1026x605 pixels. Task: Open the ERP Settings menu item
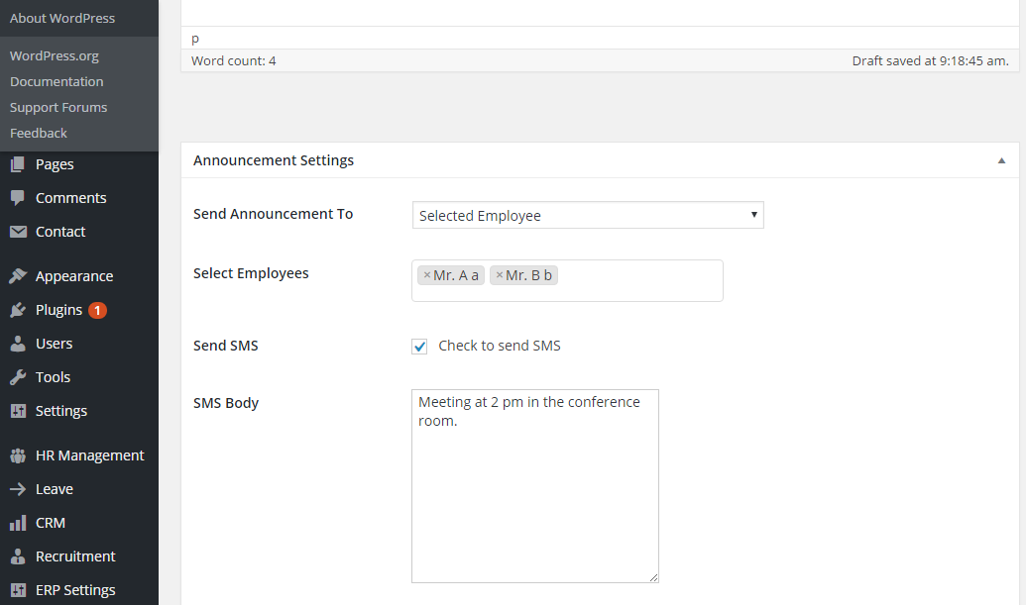click(75, 590)
